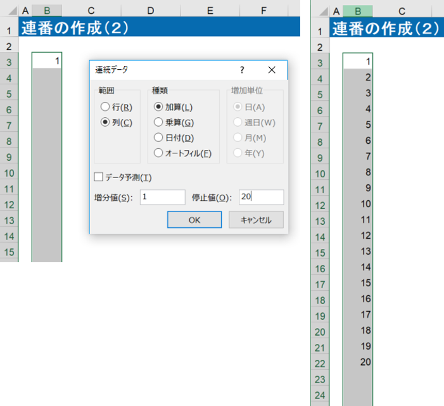
Task: Choose the 加算(L) type option
Action: click(x=158, y=107)
